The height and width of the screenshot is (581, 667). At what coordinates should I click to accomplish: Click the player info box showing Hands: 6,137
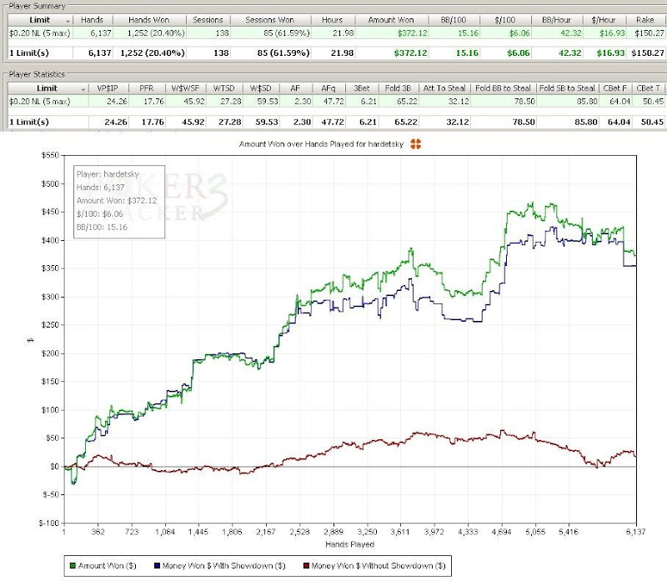(119, 202)
